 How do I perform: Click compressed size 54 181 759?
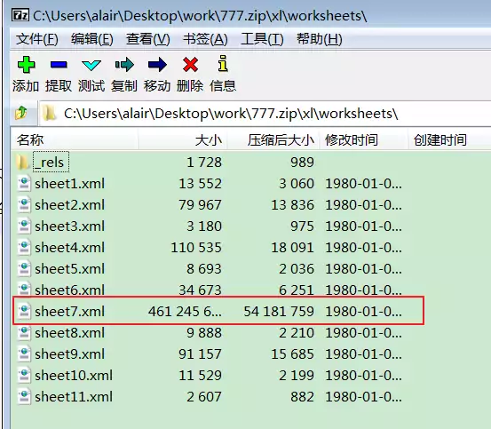pyautogui.click(x=279, y=311)
